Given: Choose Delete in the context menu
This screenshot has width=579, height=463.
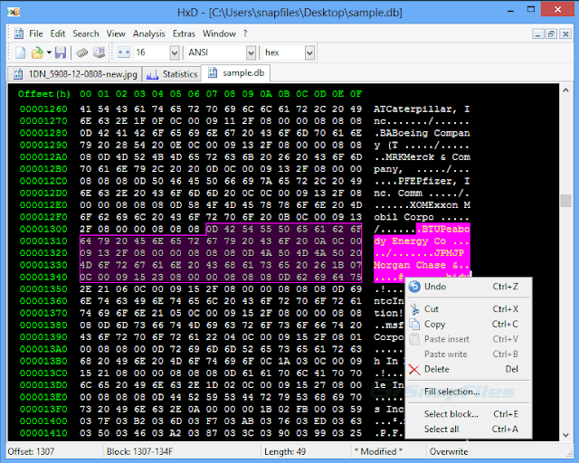Looking at the screenshot, I should [469, 369].
